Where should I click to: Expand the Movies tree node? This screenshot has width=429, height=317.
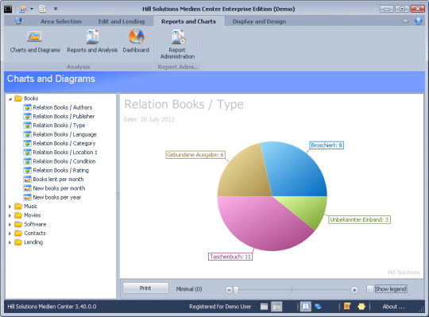(x=10, y=215)
